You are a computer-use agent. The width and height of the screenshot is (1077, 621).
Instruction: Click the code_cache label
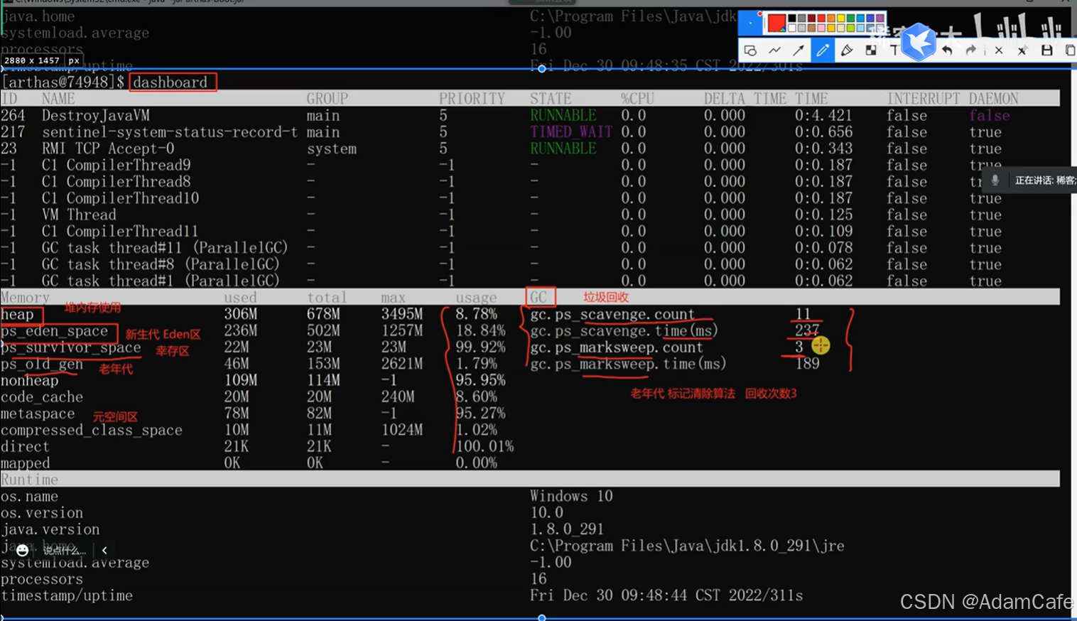(42, 397)
